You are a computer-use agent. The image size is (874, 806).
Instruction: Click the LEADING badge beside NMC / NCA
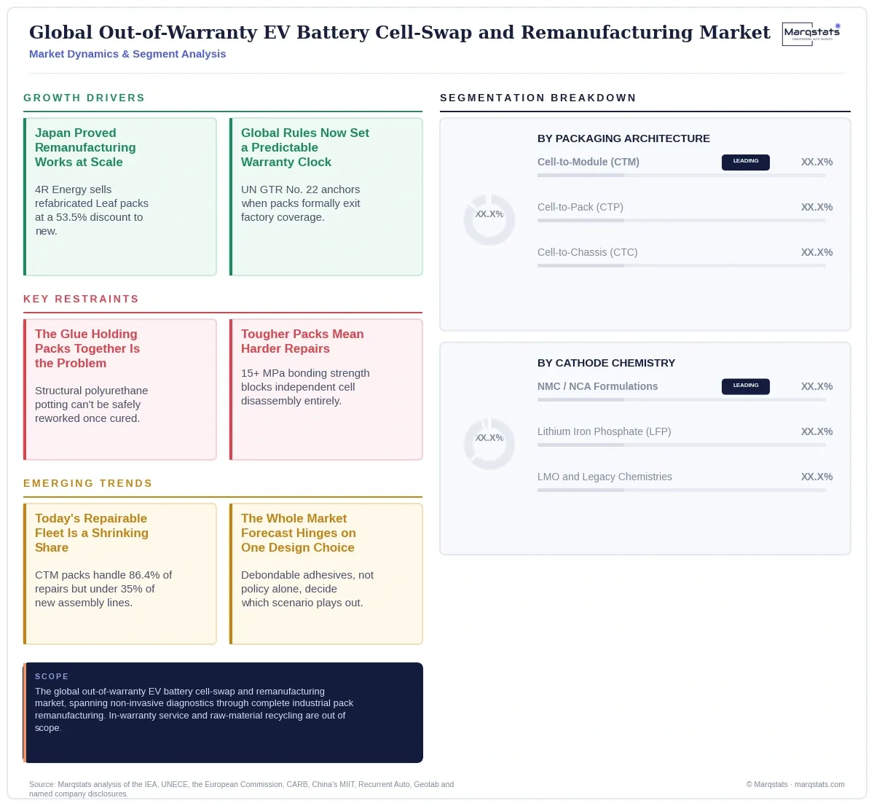point(746,386)
